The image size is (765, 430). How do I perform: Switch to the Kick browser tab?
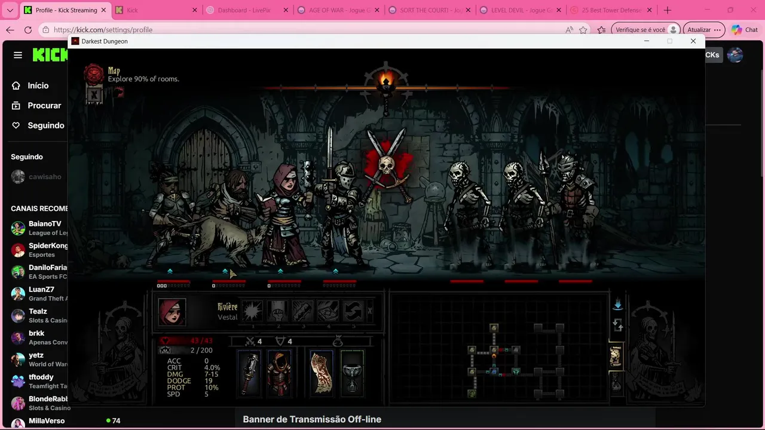pyautogui.click(x=157, y=10)
